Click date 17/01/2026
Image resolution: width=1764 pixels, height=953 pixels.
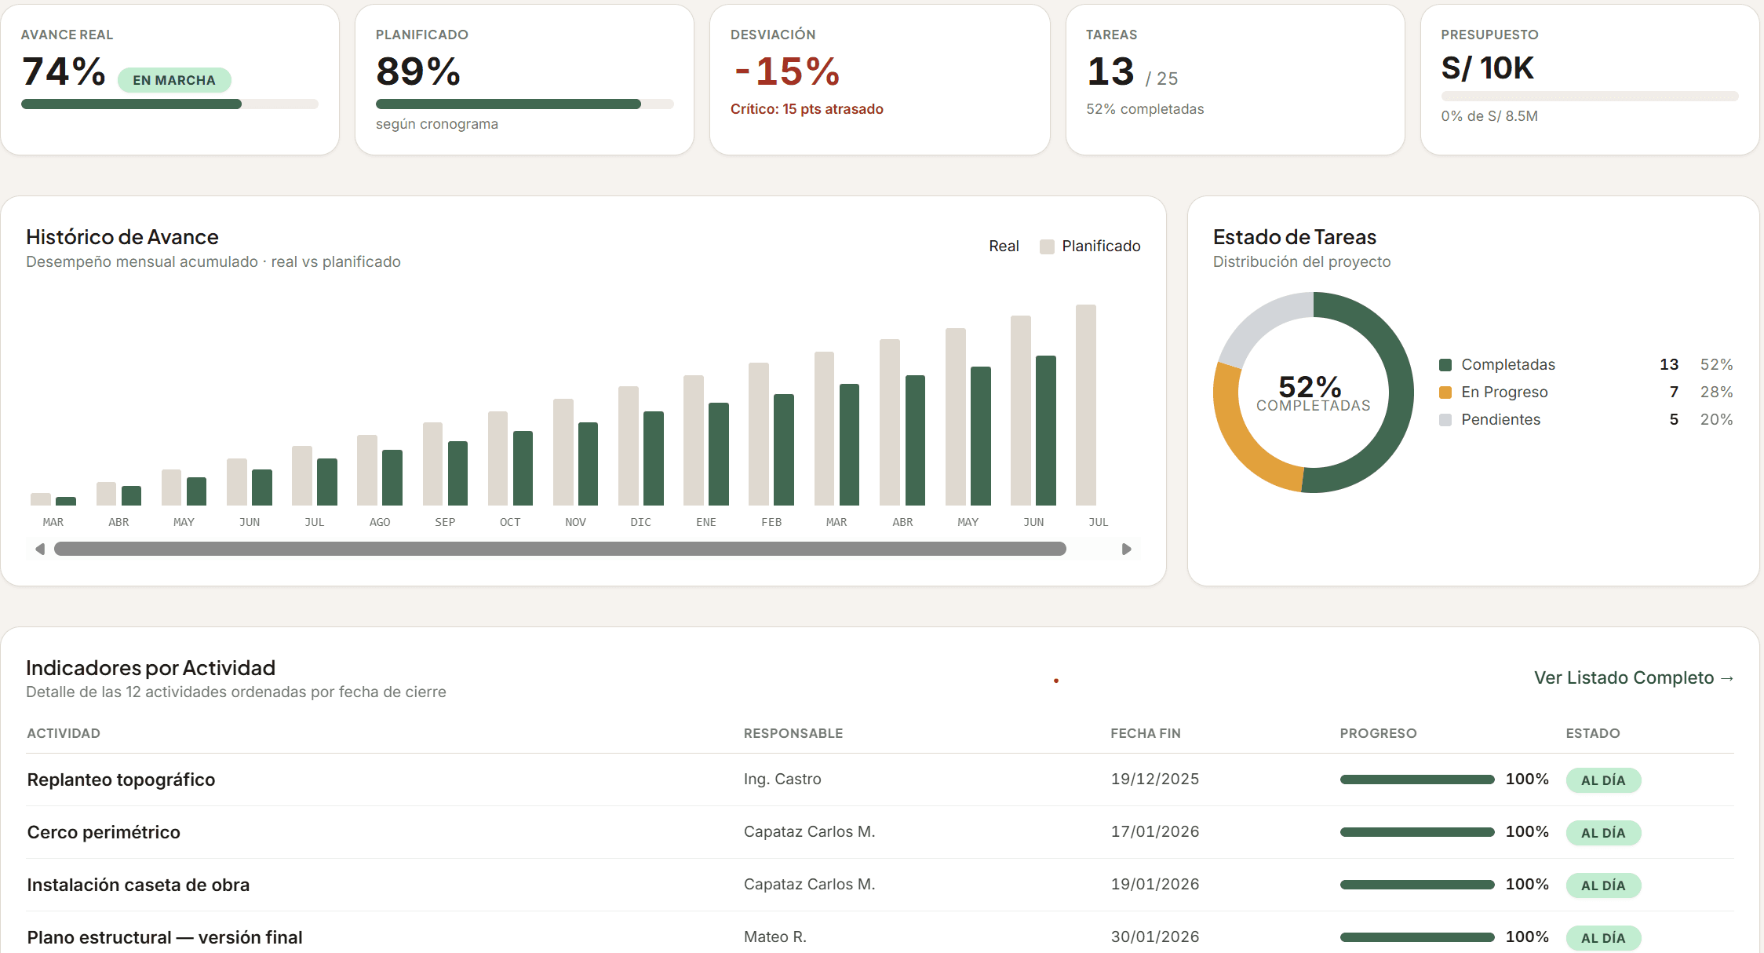[x=1155, y=831]
